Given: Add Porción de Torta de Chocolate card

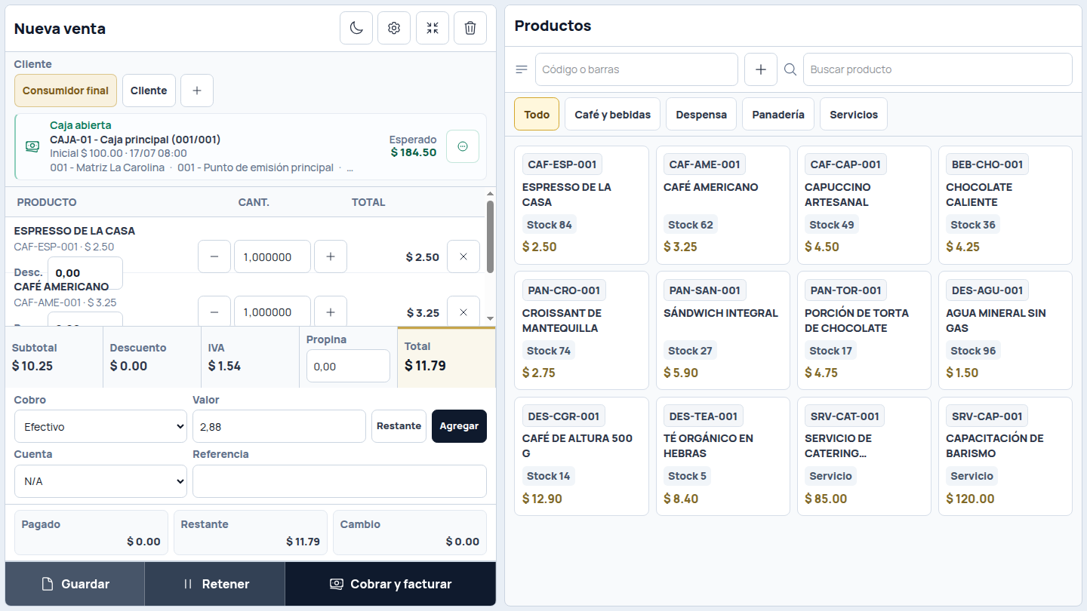Looking at the screenshot, I should tap(864, 330).
